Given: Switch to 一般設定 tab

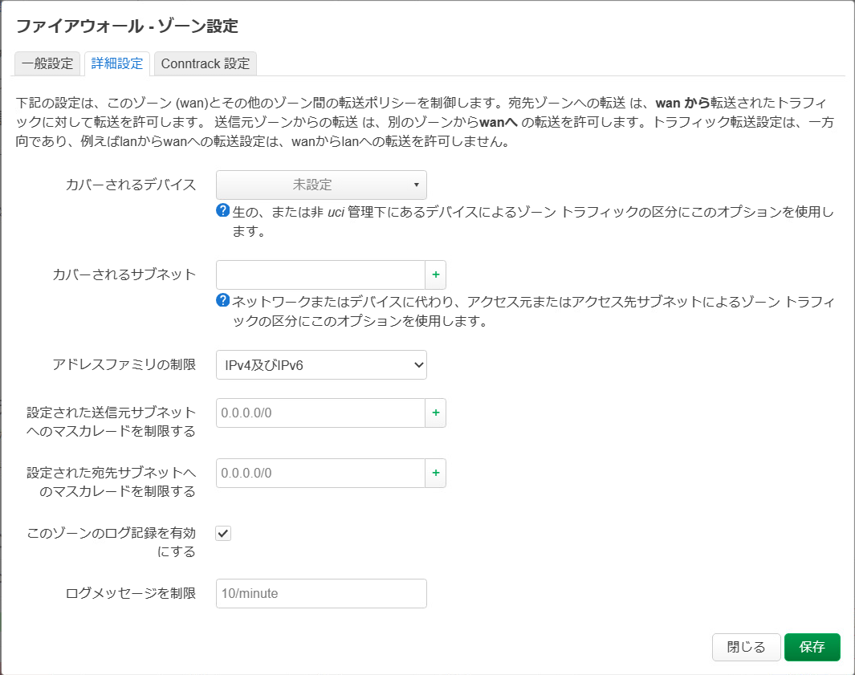Looking at the screenshot, I should (47, 63).
